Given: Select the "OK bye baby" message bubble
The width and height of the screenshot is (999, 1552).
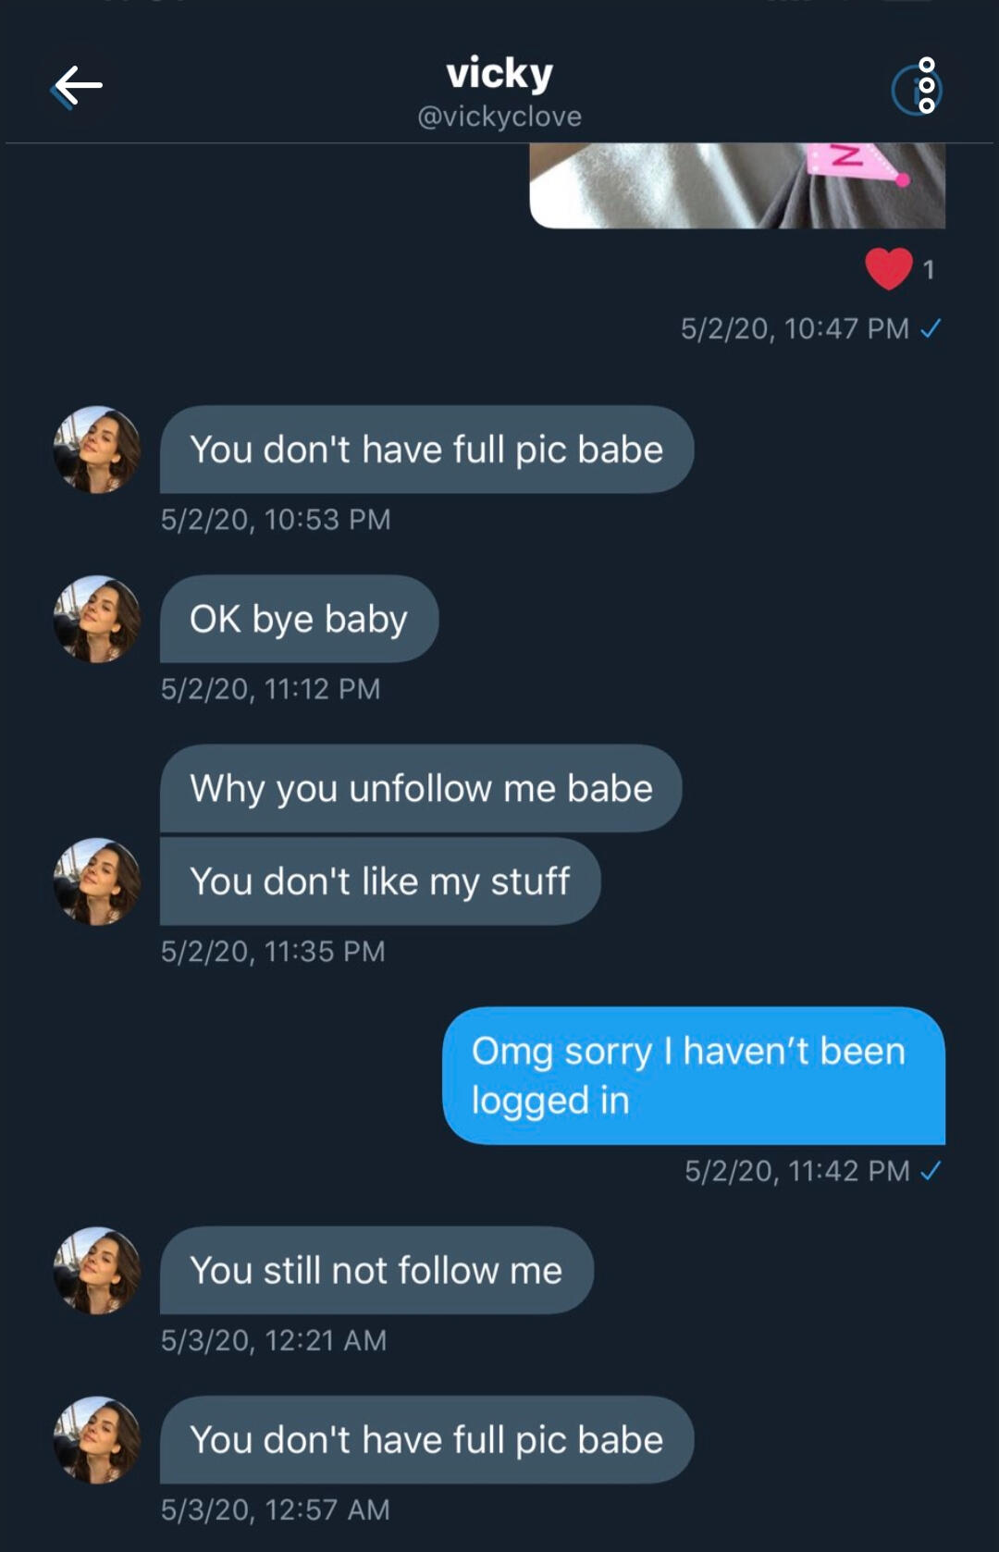Looking at the screenshot, I should [x=299, y=619].
